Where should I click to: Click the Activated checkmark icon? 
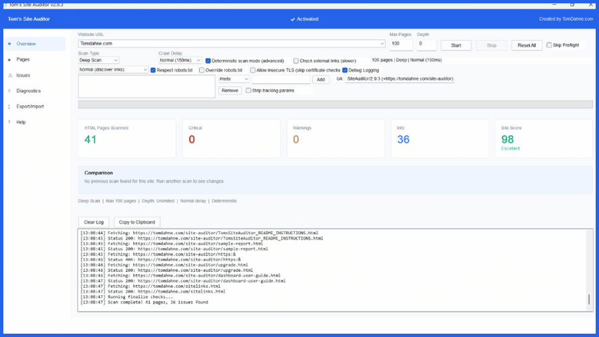pos(293,19)
